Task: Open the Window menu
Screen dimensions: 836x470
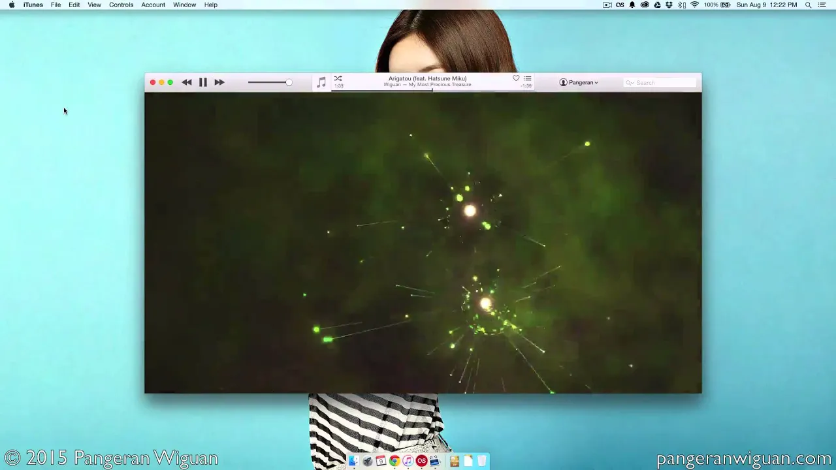Action: tap(185, 5)
